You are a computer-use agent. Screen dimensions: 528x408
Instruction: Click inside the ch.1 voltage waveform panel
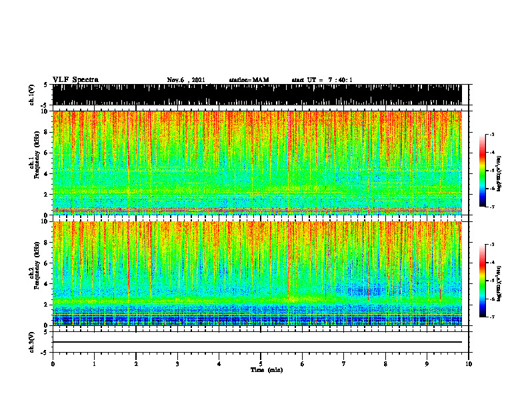click(x=257, y=95)
